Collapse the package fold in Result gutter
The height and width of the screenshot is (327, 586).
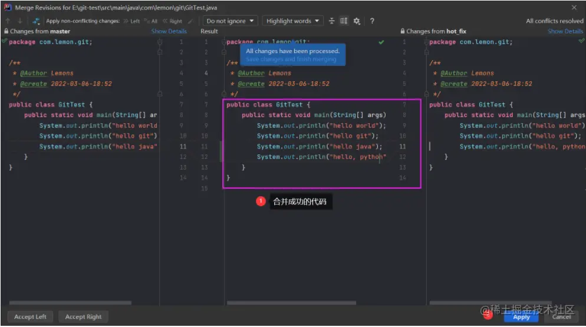tap(224, 42)
